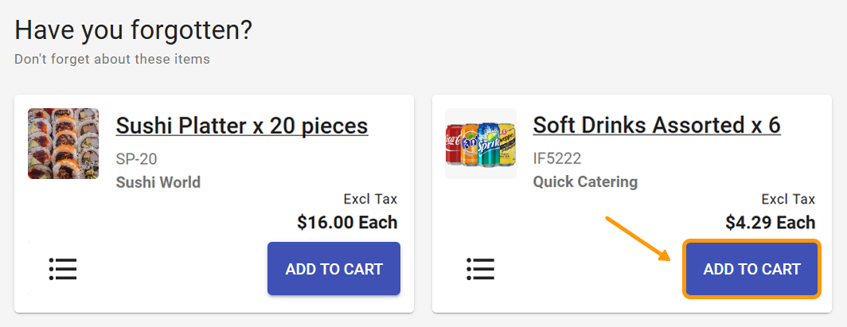The height and width of the screenshot is (327, 847).
Task: Click the Sushi World supplier name
Action: coord(158,182)
